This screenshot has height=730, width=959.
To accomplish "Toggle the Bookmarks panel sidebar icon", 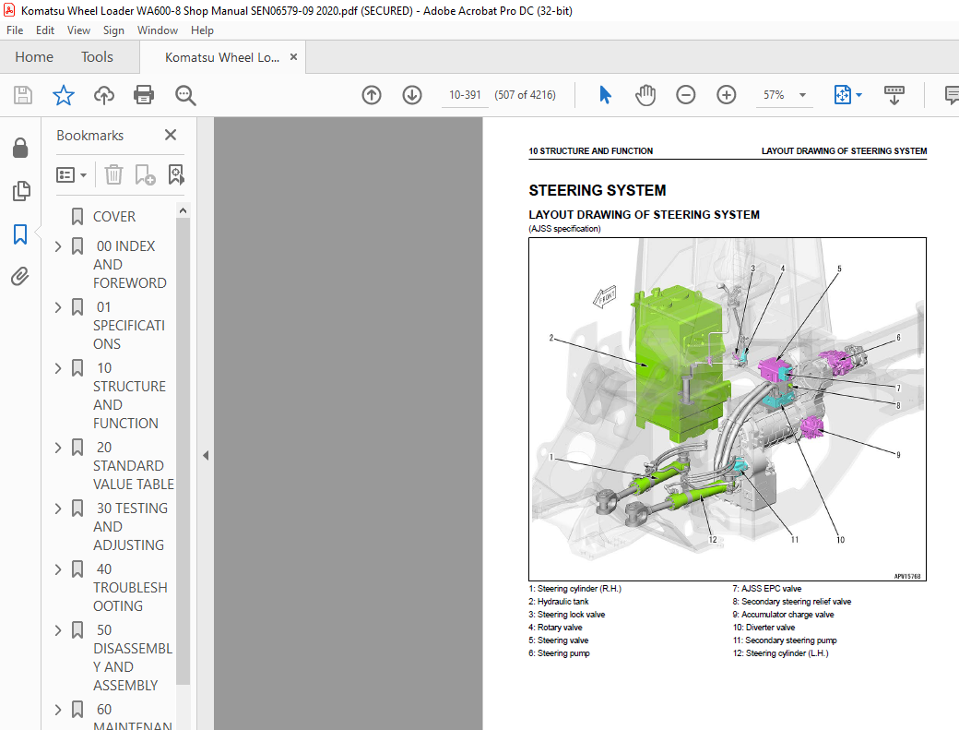I will pyautogui.click(x=20, y=233).
